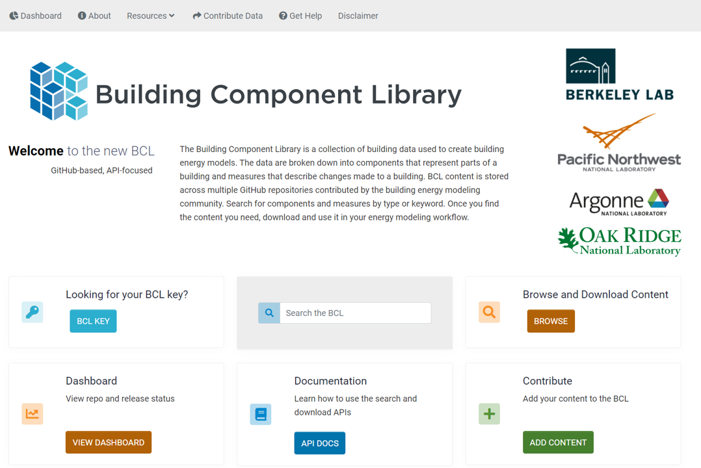Viewport: 701px width, 468px height.
Task: Click the VIEW DASHBOARD button
Action: 108,442
